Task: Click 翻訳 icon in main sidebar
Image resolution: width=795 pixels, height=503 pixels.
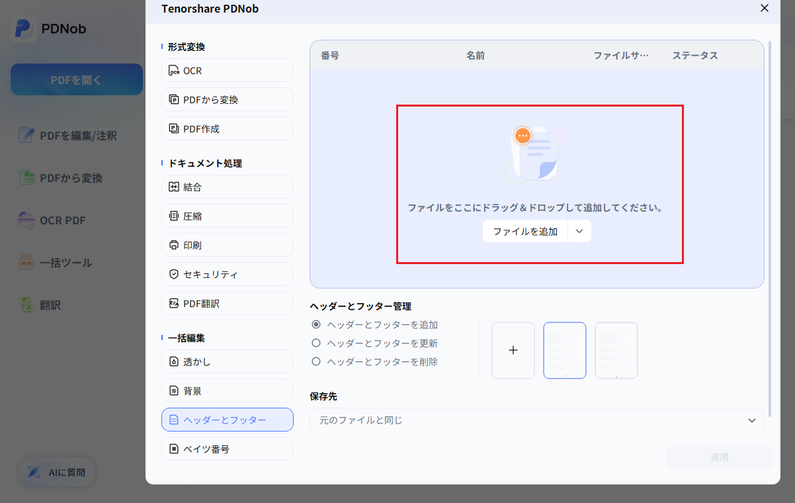Action: pos(26,305)
